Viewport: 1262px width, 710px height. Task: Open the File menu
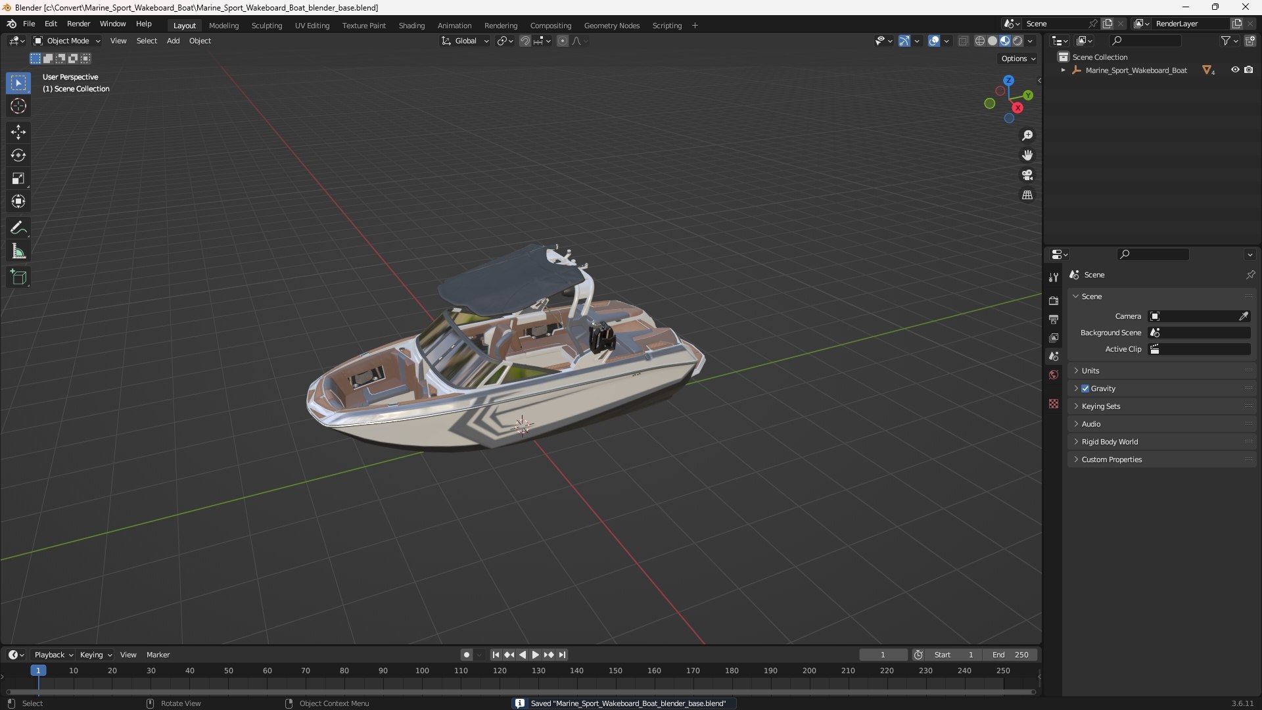point(29,24)
